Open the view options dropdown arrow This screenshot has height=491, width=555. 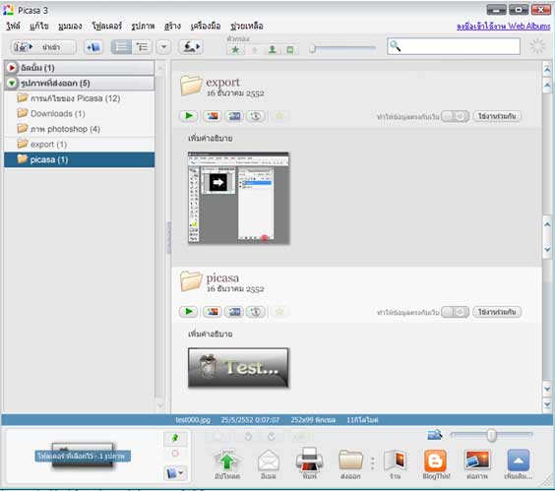point(164,46)
